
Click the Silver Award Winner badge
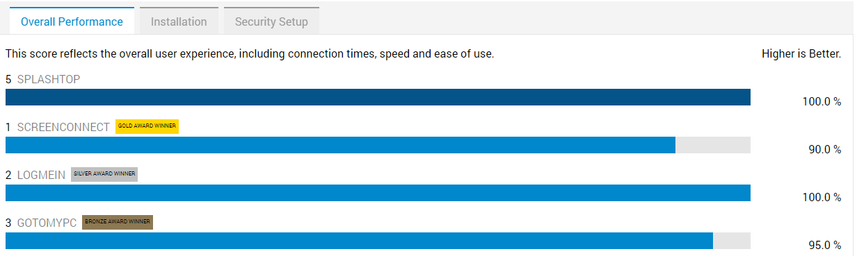(x=104, y=174)
